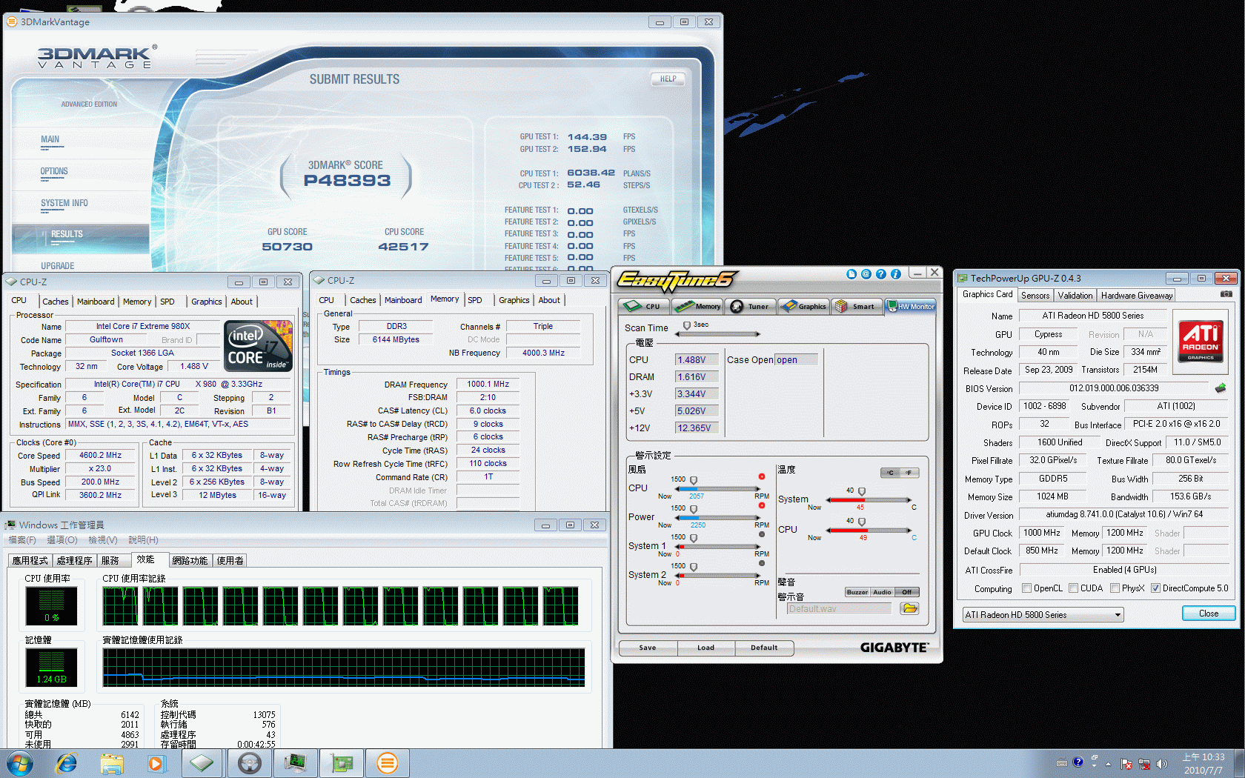Switch to 處理程序 tab in Task Manager

(x=74, y=561)
